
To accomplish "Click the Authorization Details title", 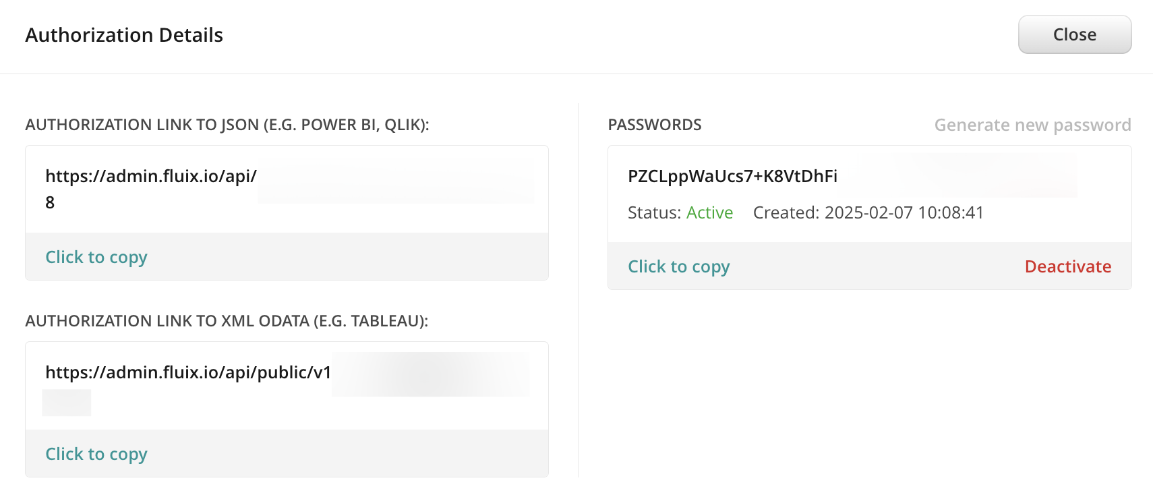I will (124, 35).
